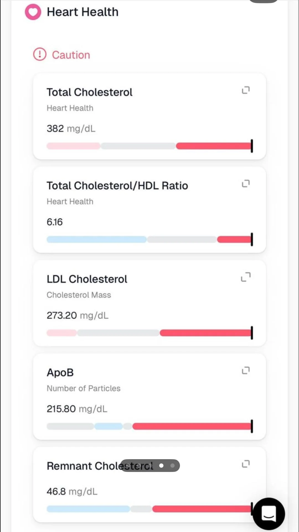Tap the second page indicator dot

tap(172, 466)
